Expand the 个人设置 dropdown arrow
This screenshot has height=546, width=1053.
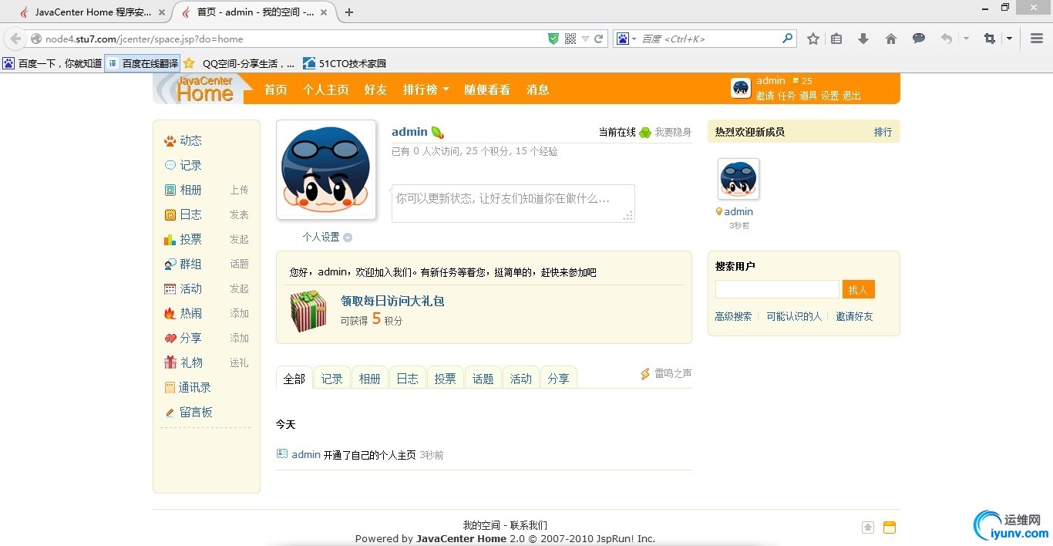(348, 238)
